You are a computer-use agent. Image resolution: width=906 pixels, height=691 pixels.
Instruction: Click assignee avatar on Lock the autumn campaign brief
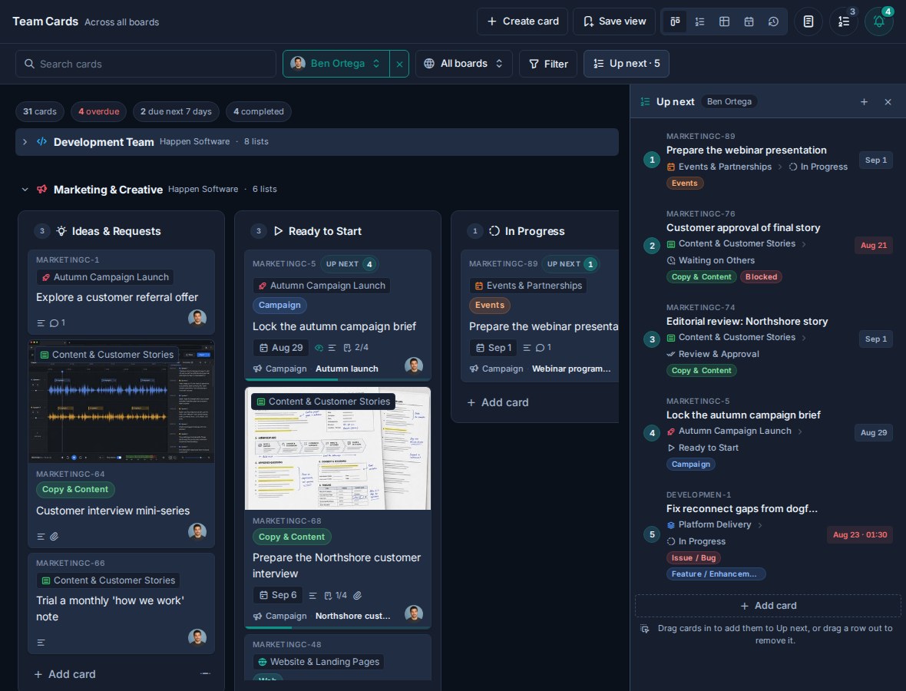(x=414, y=365)
